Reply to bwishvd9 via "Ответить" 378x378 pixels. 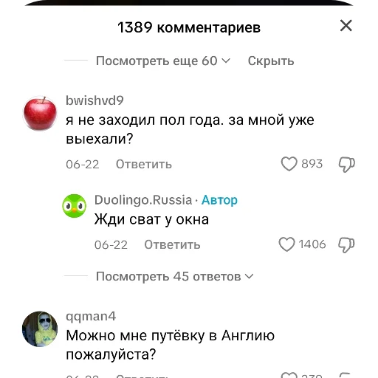pyautogui.click(x=144, y=164)
